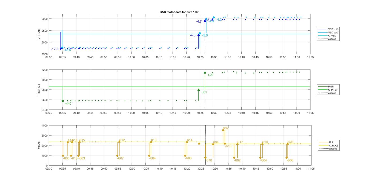Click the "-4.7" VBD data label
This screenshot has height=186, width=375.
(199, 21)
